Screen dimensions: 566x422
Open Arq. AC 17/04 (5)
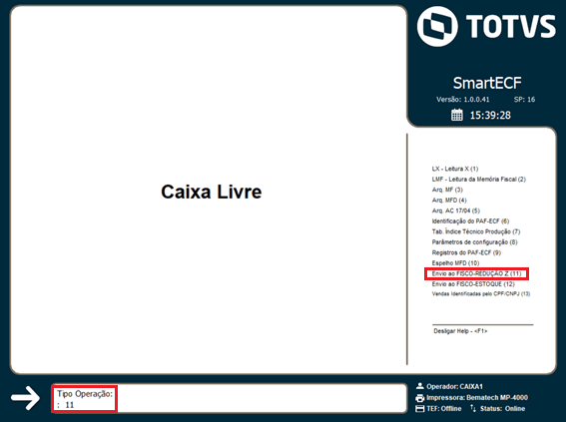pyautogui.click(x=456, y=211)
